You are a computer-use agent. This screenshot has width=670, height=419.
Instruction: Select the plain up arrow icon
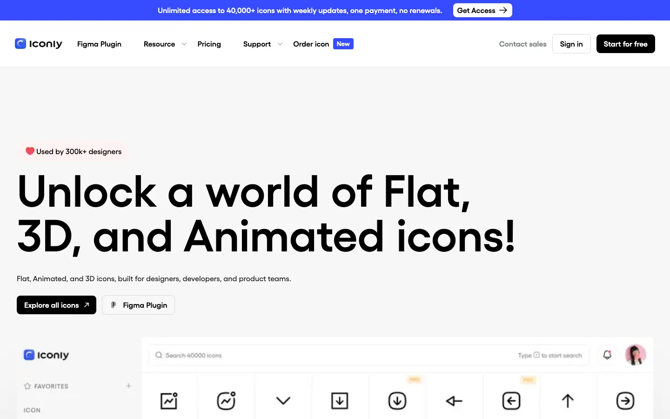pos(568,400)
